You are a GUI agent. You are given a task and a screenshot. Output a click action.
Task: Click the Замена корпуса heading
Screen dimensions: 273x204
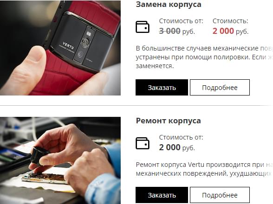coord(169,4)
